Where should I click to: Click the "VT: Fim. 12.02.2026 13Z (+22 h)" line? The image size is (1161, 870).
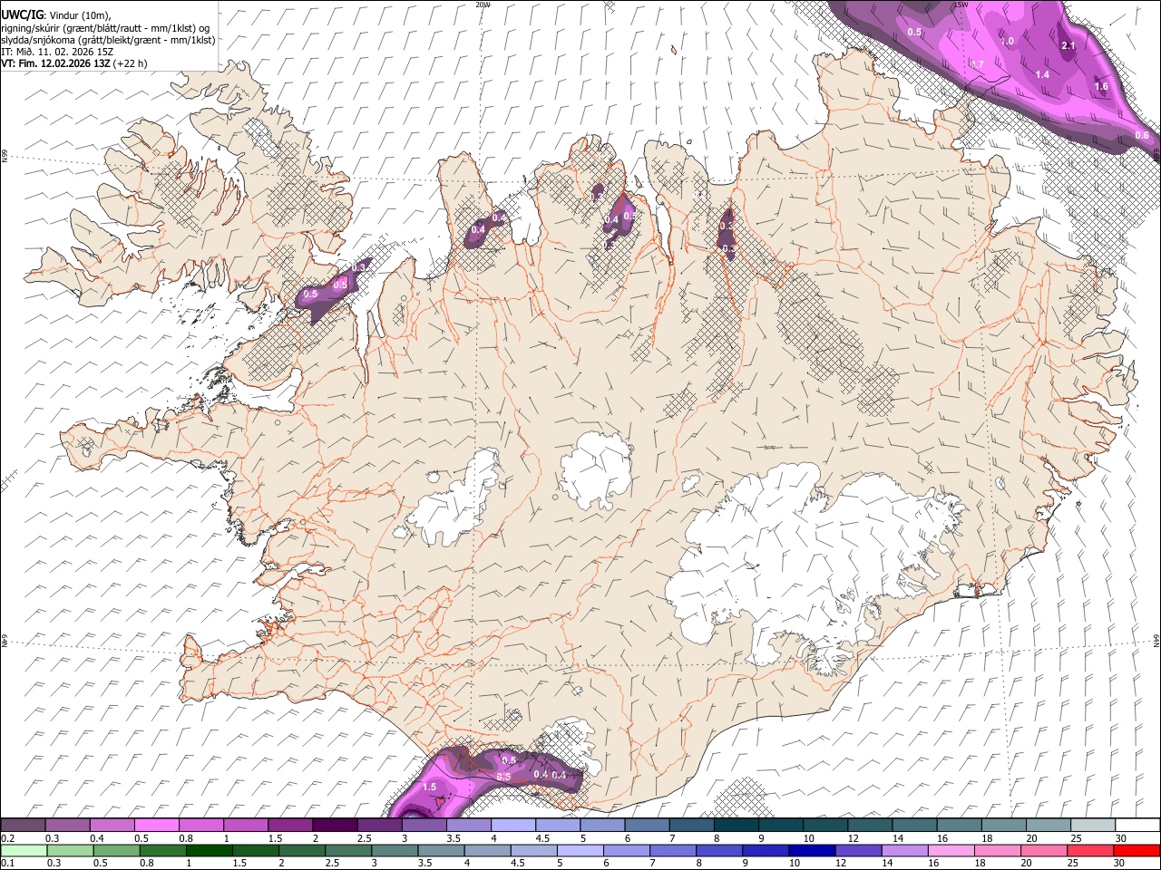(73, 63)
